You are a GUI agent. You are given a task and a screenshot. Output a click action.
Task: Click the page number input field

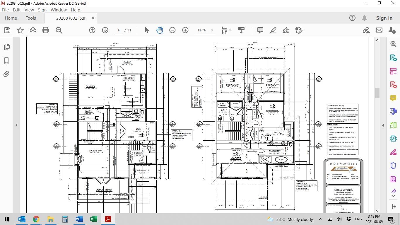click(x=119, y=30)
